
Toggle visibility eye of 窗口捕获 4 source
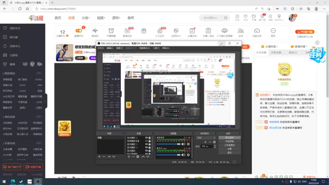[x=146, y=138]
